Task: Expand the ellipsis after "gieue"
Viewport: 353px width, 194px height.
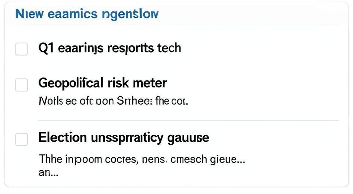Action: pos(240,159)
